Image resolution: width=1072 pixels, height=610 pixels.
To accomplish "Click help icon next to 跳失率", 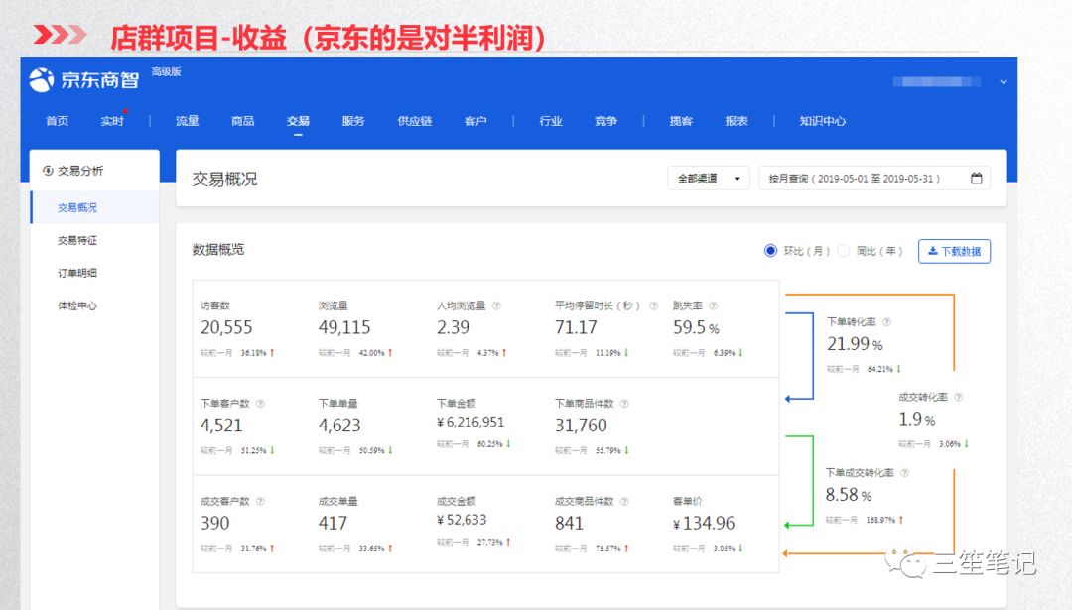I will [713, 306].
